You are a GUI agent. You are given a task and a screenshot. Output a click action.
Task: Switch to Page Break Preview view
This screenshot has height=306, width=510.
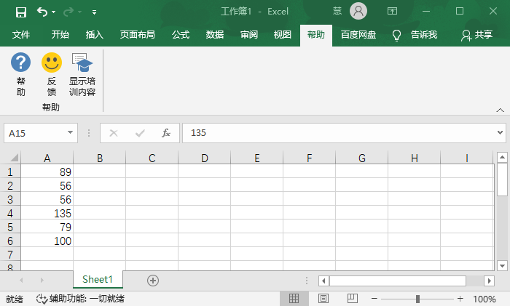point(352,299)
